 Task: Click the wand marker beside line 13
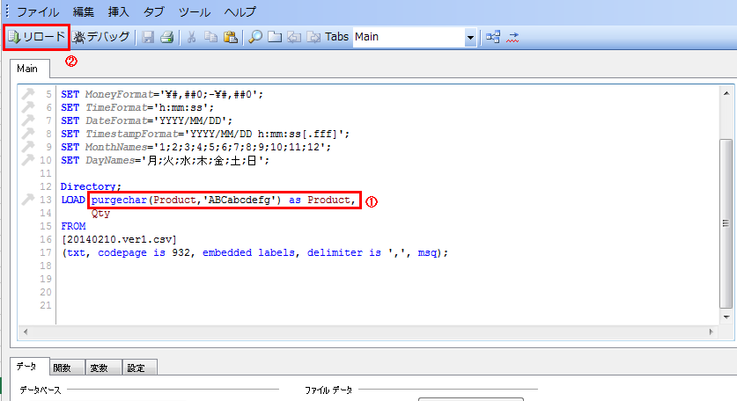(x=27, y=200)
